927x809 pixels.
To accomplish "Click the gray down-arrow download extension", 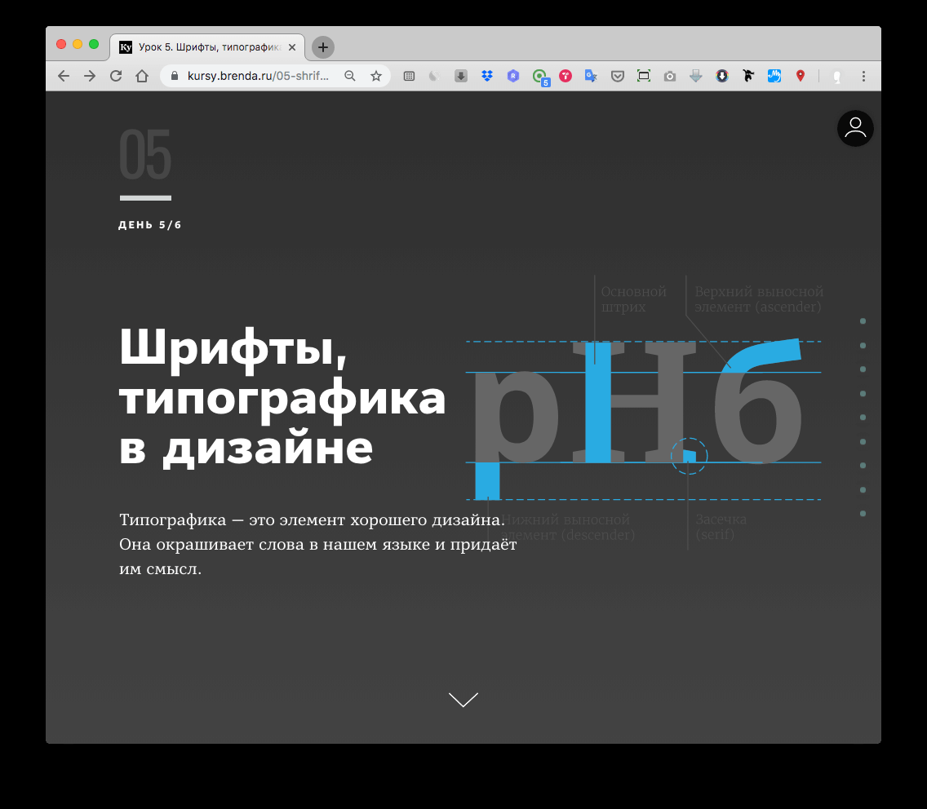I will pos(696,76).
